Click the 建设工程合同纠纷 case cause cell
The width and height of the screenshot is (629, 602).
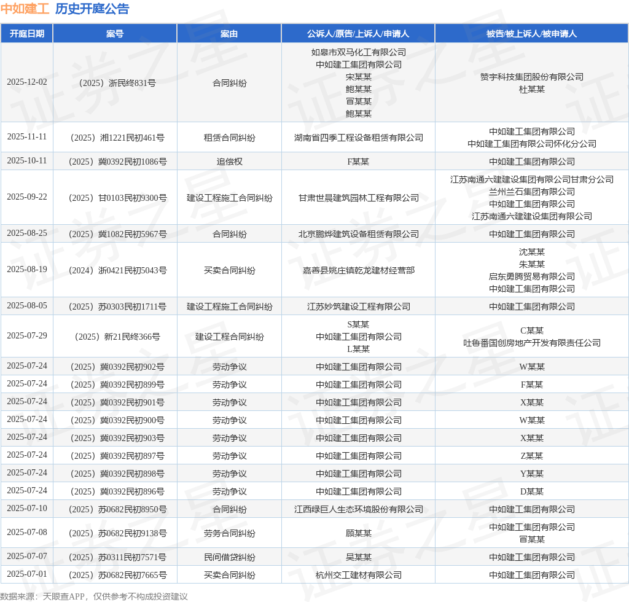point(229,337)
